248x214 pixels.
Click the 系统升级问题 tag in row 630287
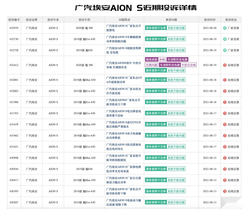click(176, 202)
